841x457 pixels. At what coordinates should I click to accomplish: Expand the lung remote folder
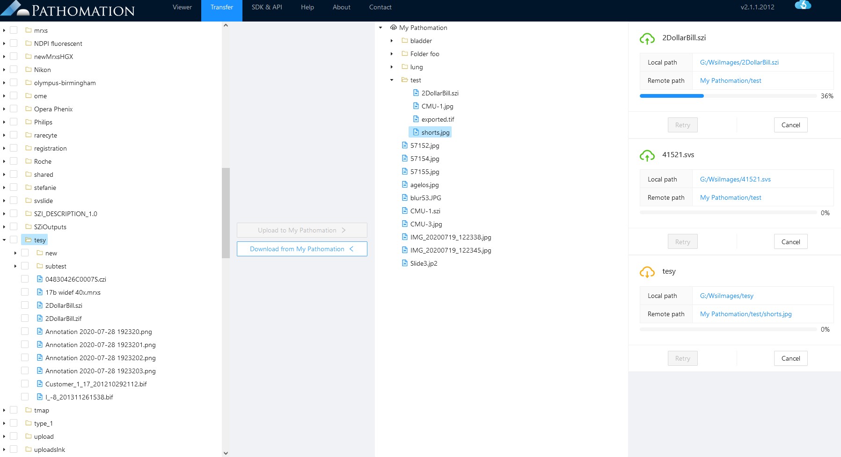click(x=392, y=67)
